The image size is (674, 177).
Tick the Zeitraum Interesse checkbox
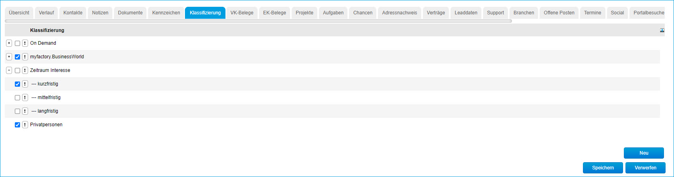17,70
